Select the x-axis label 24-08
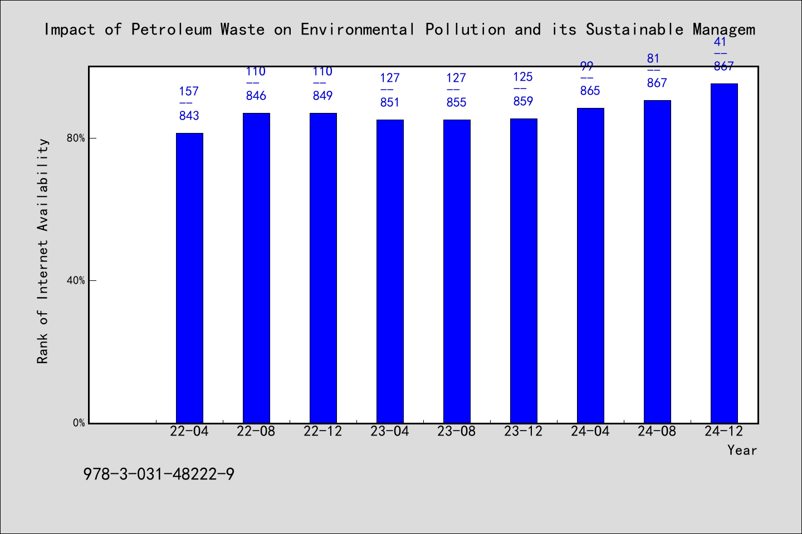 click(x=657, y=431)
